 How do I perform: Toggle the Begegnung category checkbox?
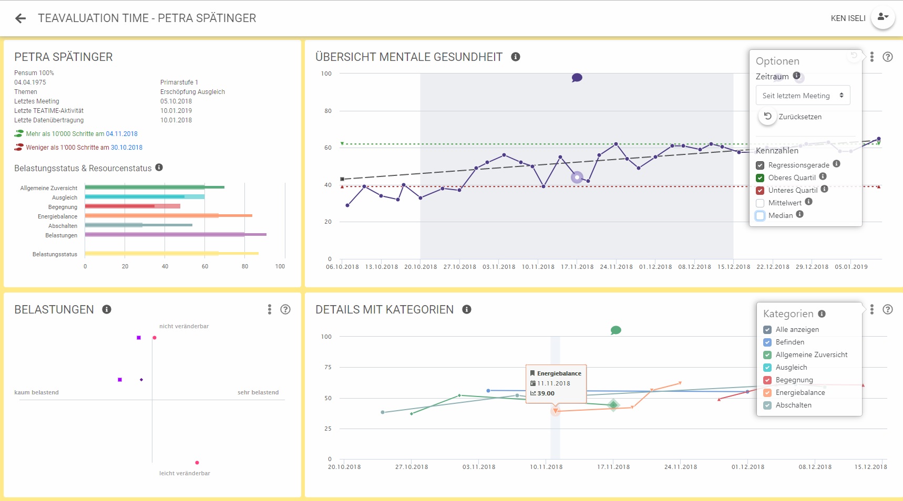click(x=767, y=380)
